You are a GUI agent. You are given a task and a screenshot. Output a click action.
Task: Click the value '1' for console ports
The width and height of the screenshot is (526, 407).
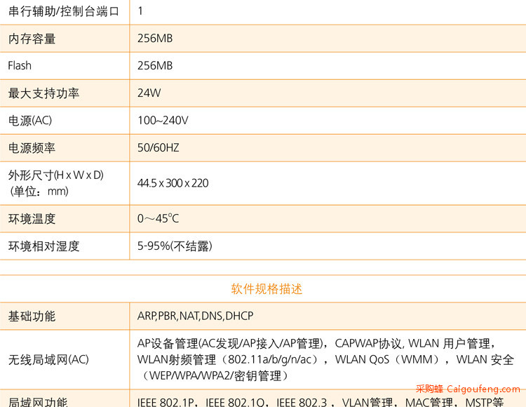(140, 11)
